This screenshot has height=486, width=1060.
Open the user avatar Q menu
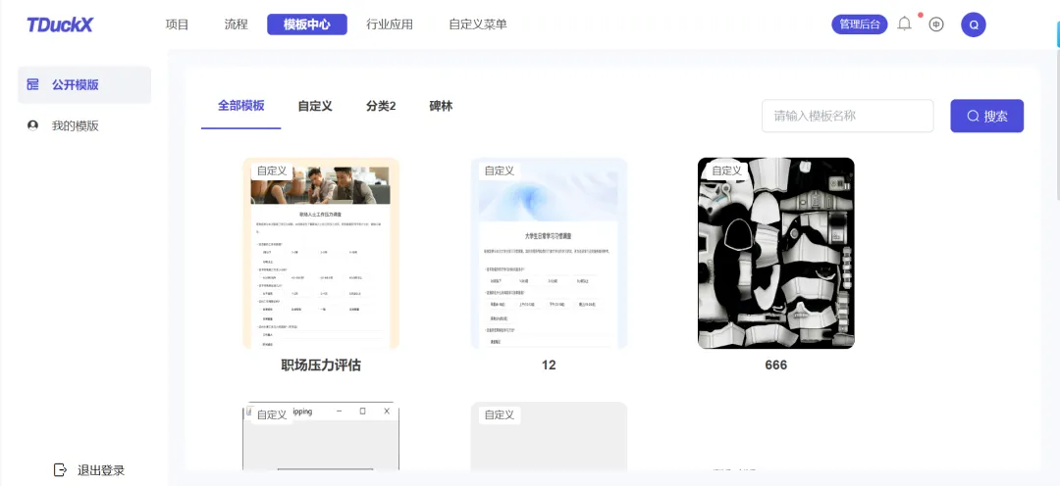pyautogui.click(x=974, y=24)
